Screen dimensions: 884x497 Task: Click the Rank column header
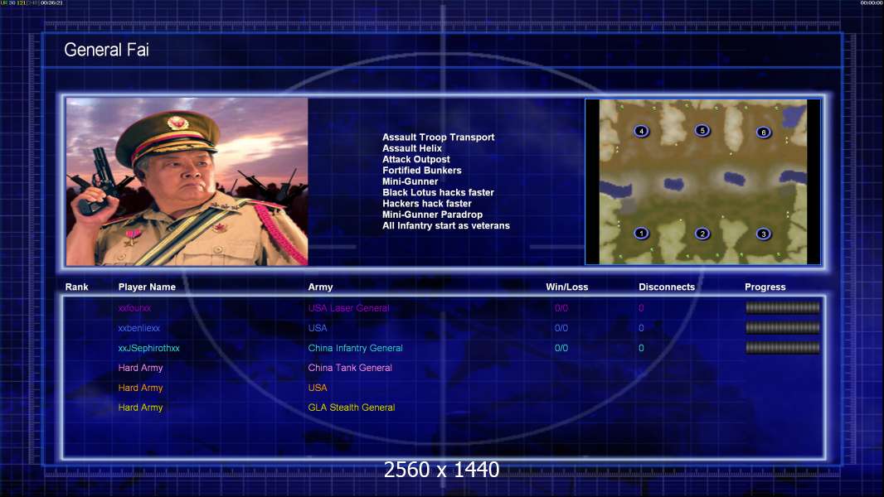point(76,287)
